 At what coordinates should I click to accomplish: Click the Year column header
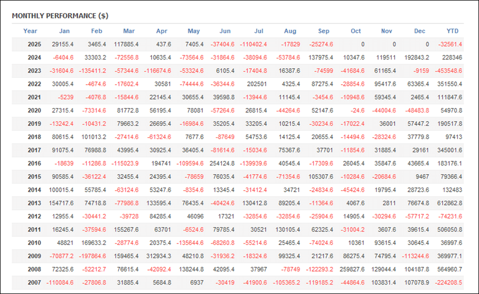[x=30, y=31]
